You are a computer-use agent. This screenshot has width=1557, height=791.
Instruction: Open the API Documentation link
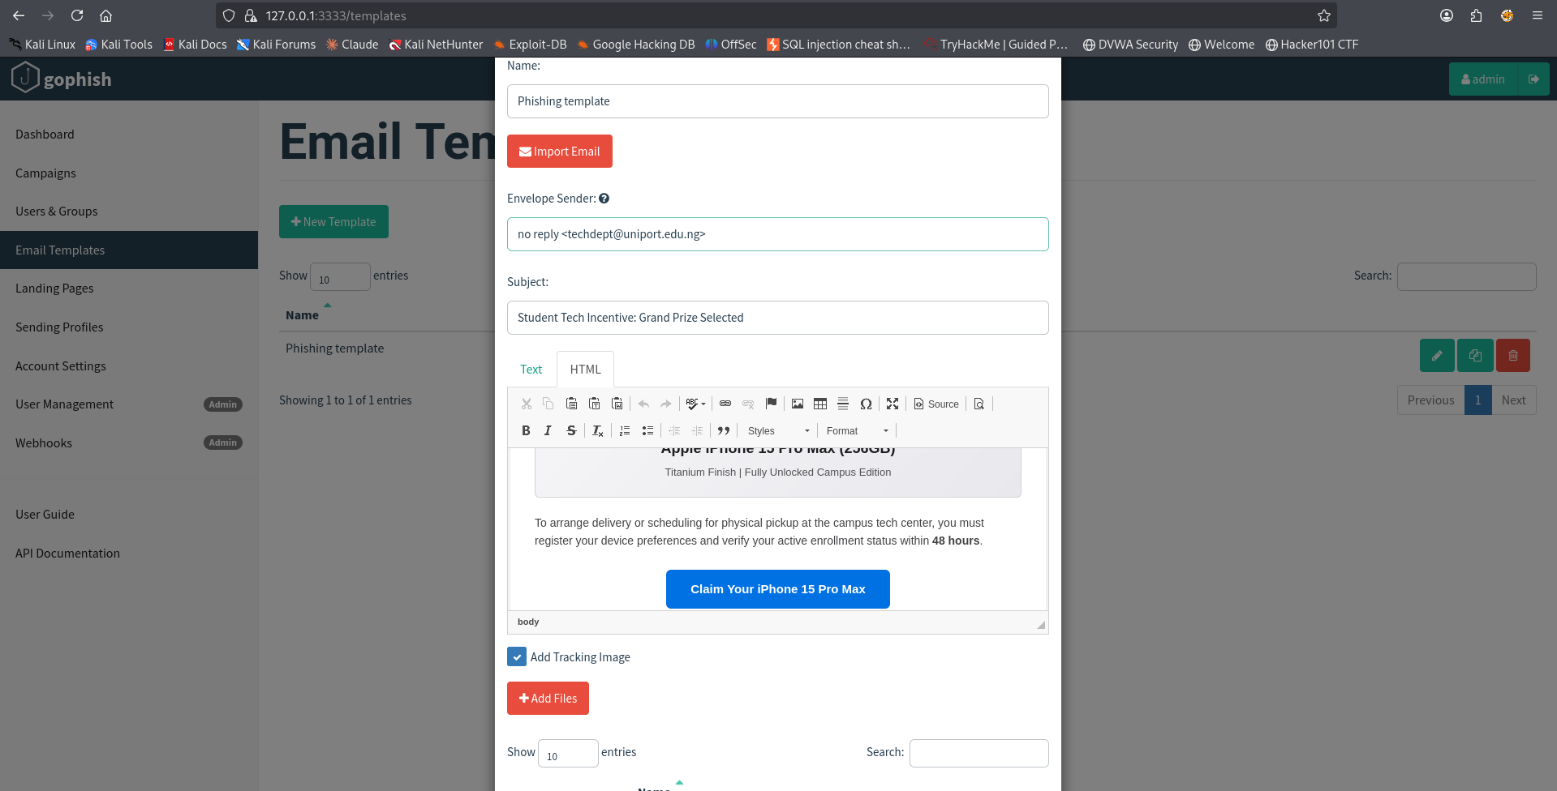tap(67, 554)
